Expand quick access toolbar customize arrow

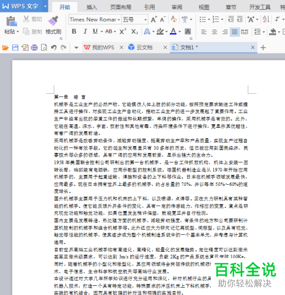76,48
